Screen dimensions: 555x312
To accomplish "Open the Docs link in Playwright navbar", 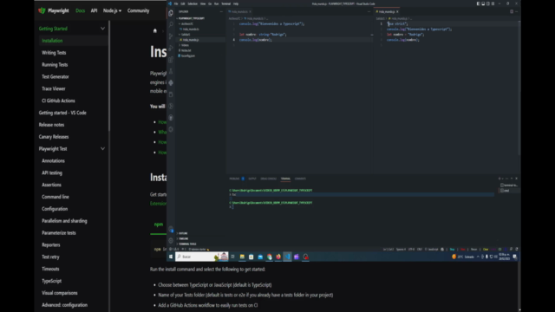I will tap(81, 10).
